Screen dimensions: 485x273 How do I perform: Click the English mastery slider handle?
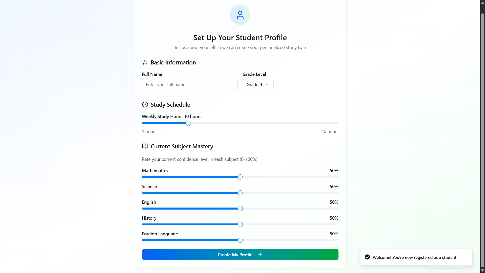point(240,209)
